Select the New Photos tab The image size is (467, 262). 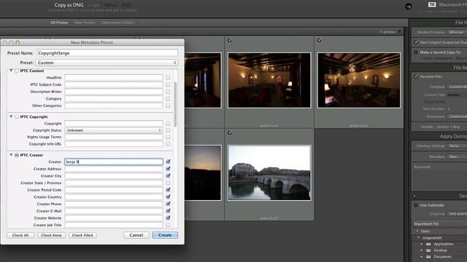[x=85, y=23]
